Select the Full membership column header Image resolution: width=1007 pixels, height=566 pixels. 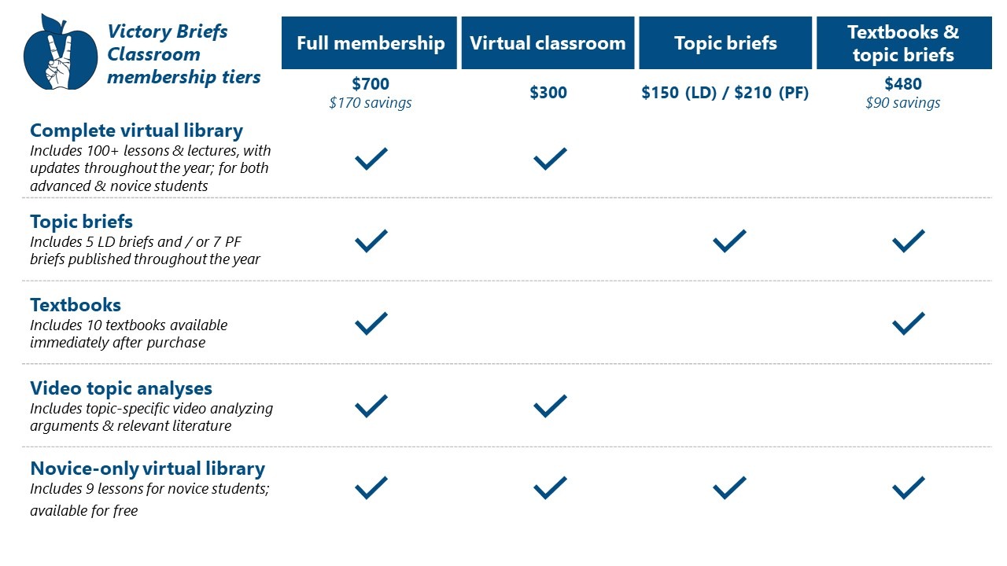[370, 43]
